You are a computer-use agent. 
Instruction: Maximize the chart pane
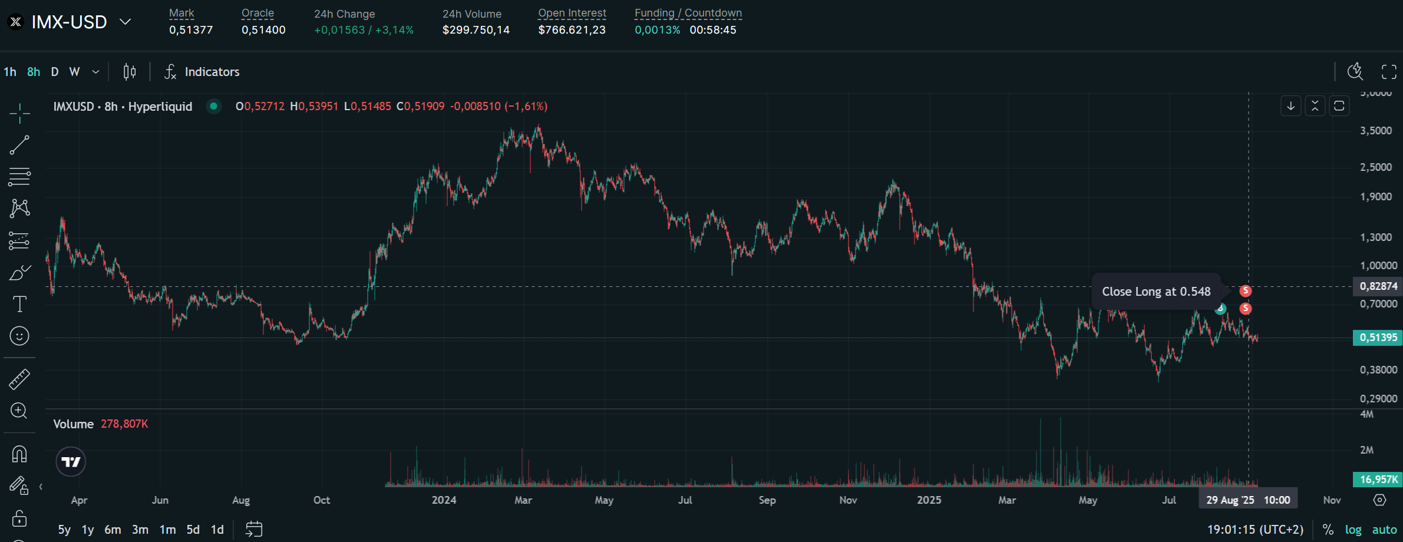[x=1339, y=106]
